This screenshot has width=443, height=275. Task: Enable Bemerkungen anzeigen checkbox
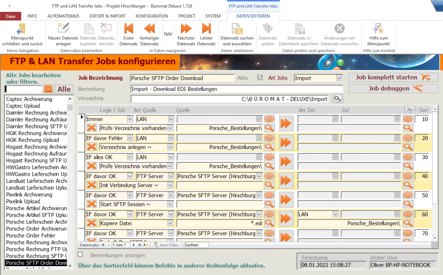[80, 254]
